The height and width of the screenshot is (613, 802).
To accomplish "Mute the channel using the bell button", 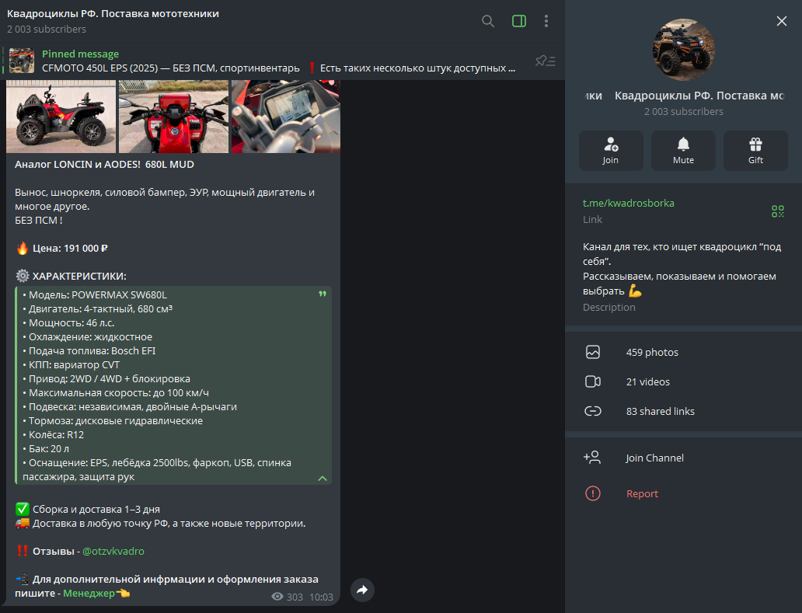I will pos(683,150).
